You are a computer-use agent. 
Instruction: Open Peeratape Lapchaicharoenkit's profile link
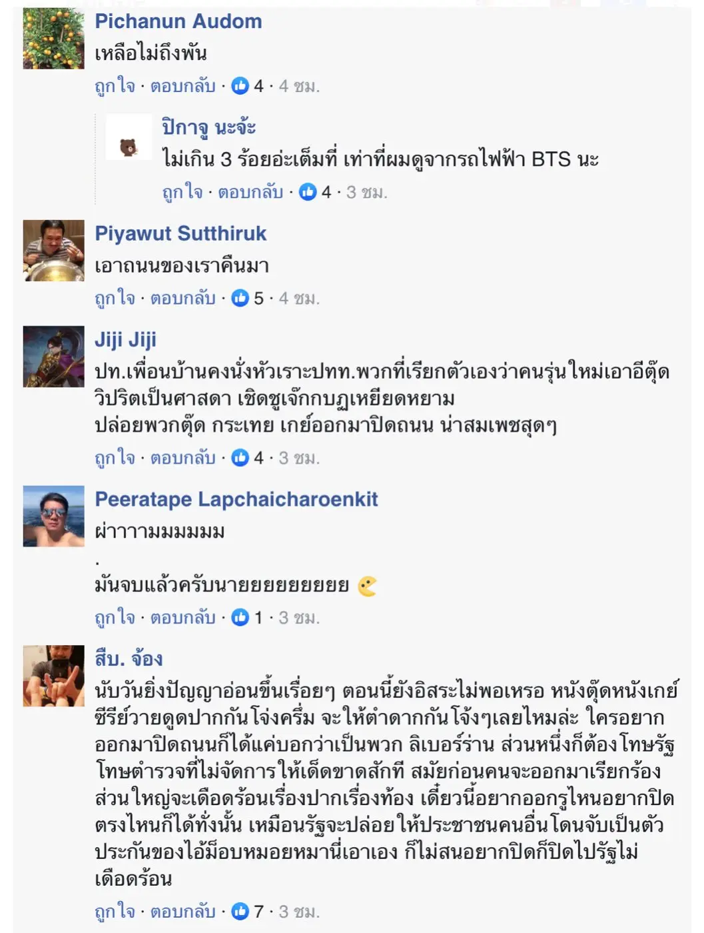236,499
